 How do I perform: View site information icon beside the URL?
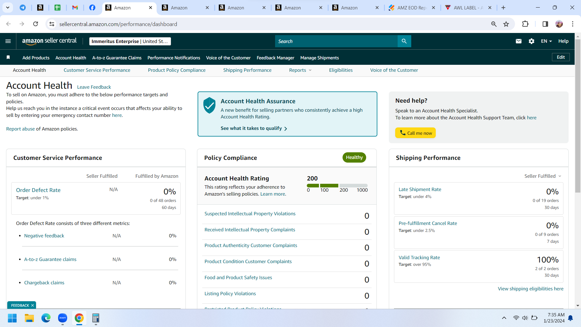coord(52,24)
